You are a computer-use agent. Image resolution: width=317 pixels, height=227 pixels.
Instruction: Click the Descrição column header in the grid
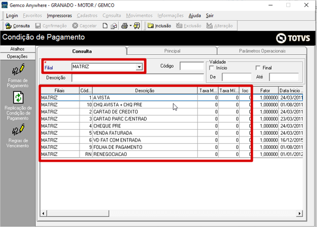pyautogui.click(x=144, y=91)
